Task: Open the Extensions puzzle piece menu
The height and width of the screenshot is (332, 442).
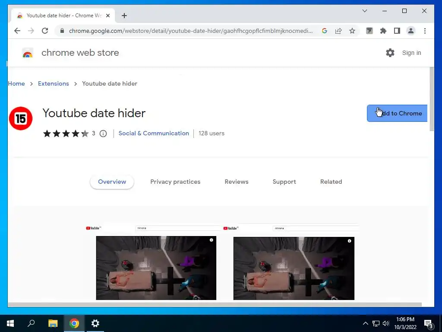Action: (383, 31)
